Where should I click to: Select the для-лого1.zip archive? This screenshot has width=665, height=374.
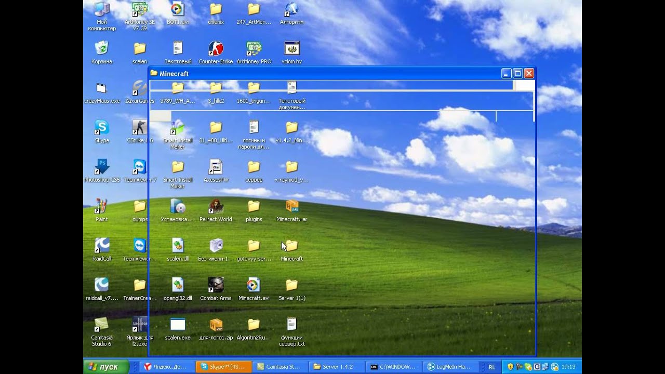click(x=216, y=329)
